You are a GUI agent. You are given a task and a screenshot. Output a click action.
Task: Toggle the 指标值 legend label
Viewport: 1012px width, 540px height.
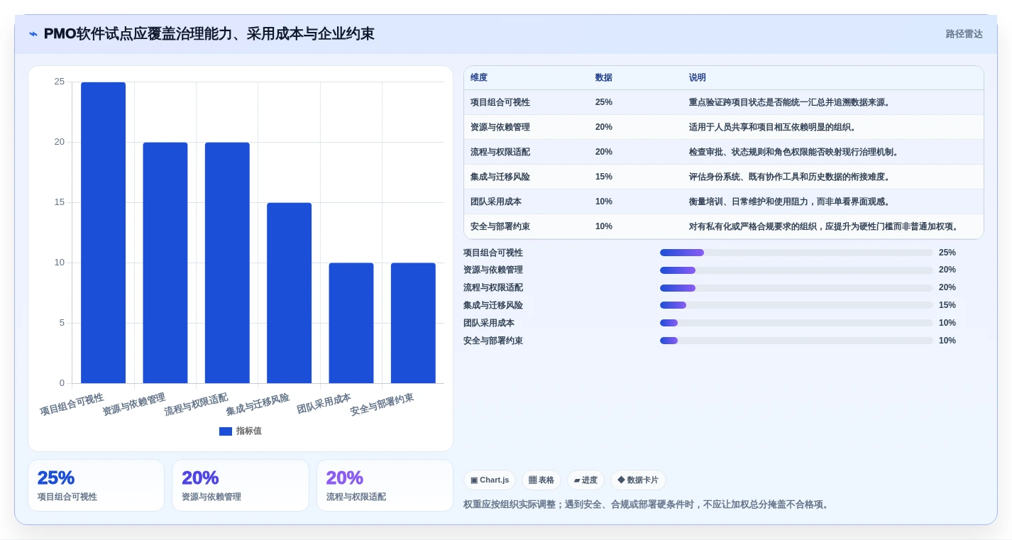[x=249, y=431]
